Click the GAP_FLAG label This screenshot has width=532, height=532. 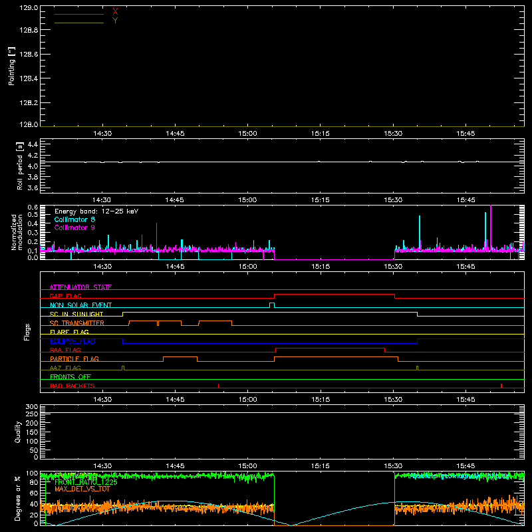coord(65,296)
